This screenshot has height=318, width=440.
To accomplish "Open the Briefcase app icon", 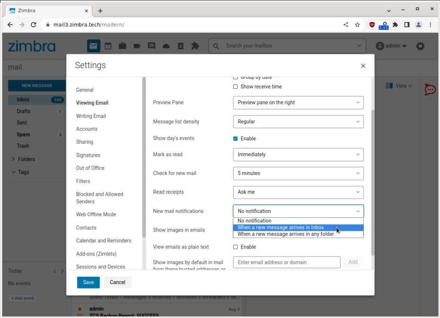I will click(122, 45).
